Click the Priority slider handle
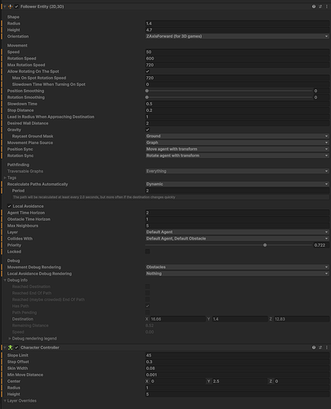The image size is (331, 409). click(x=265, y=245)
